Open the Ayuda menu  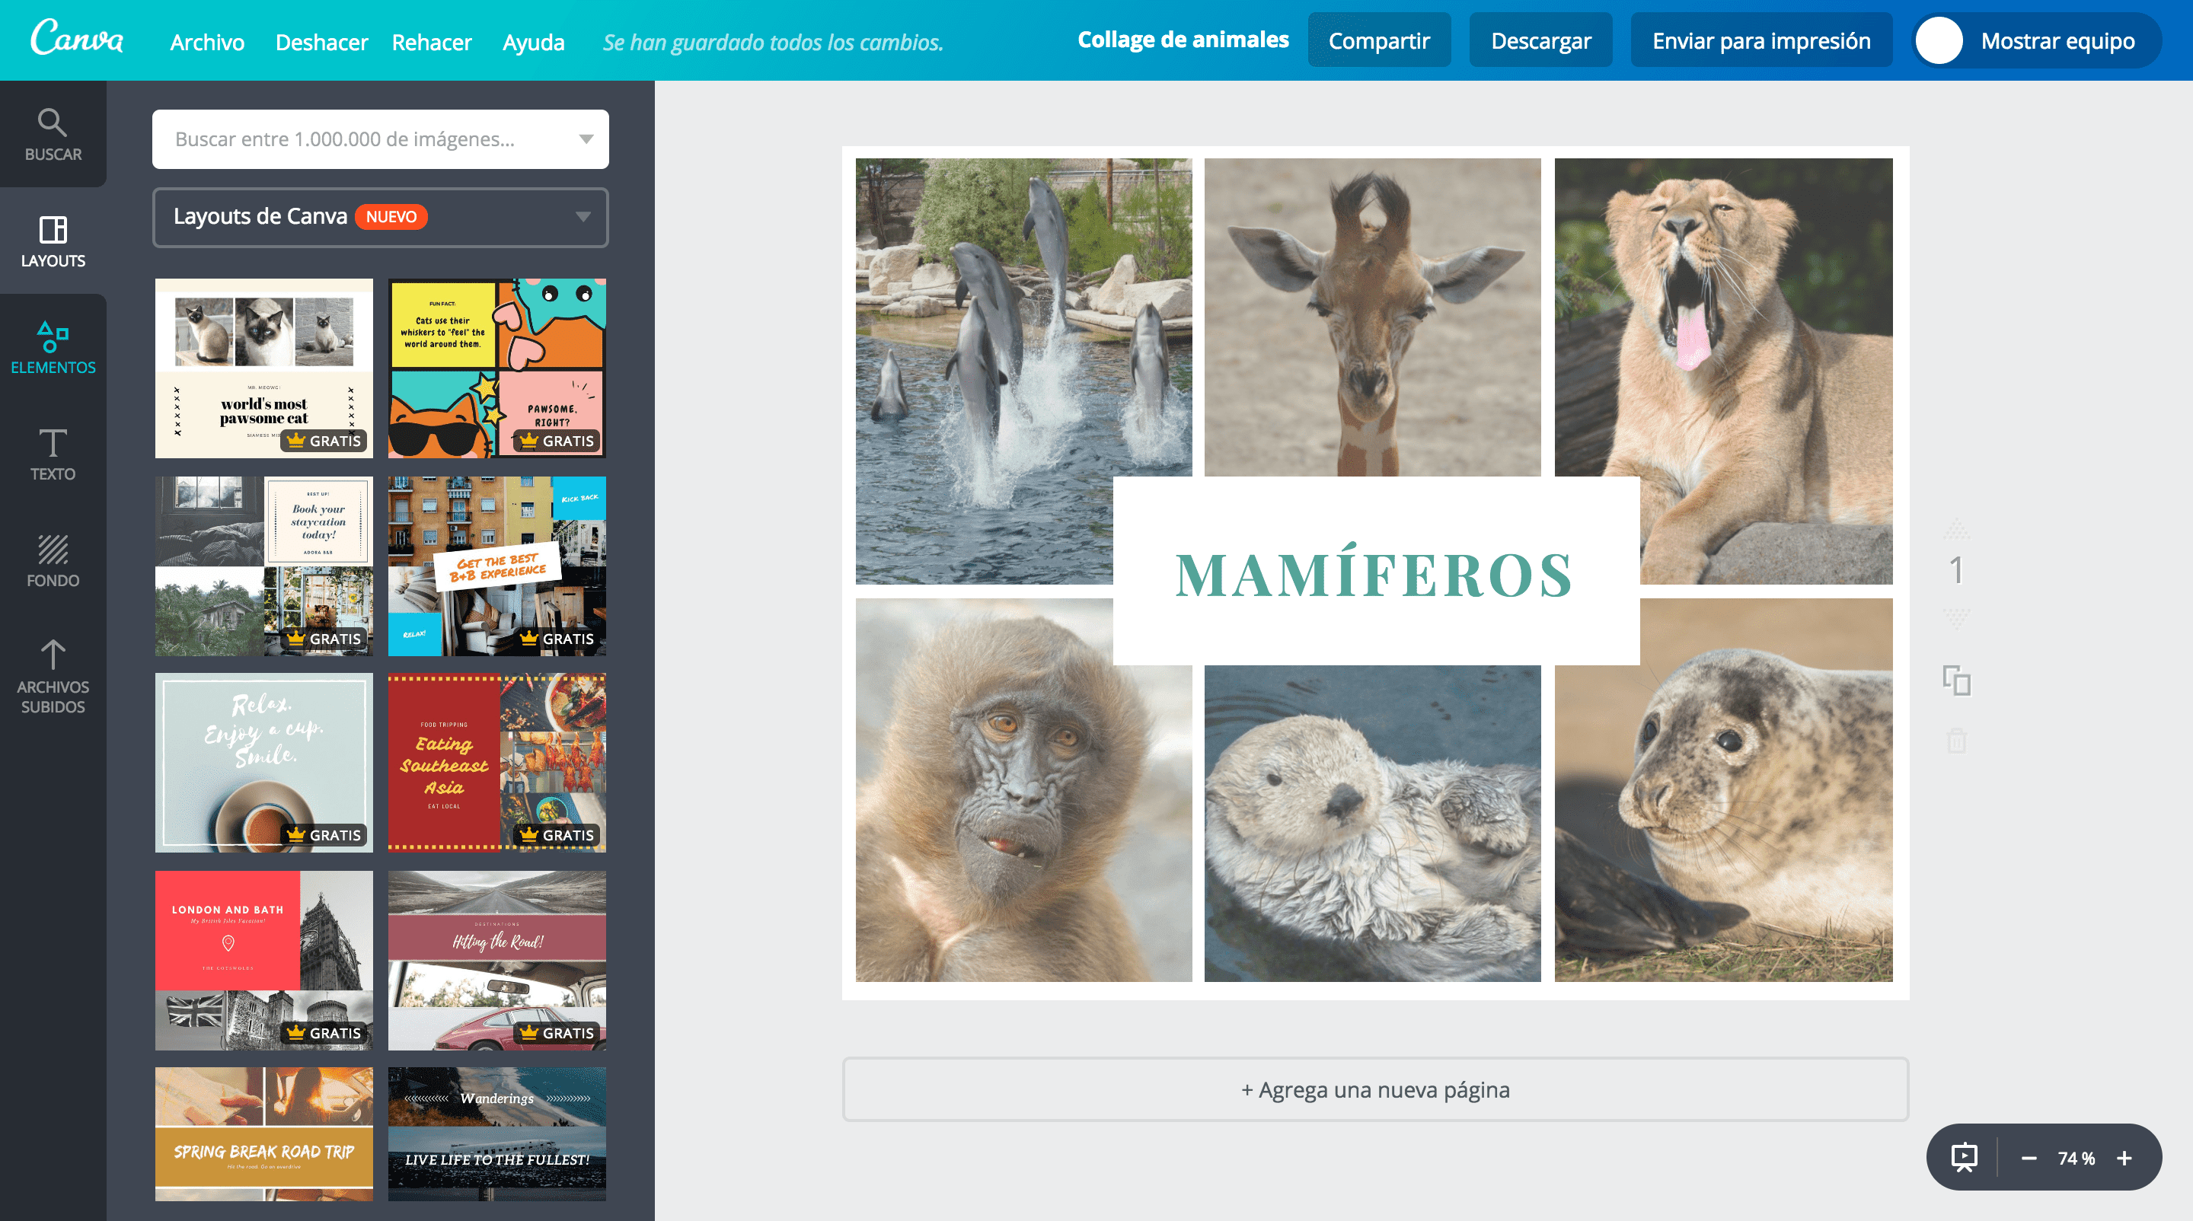(533, 41)
